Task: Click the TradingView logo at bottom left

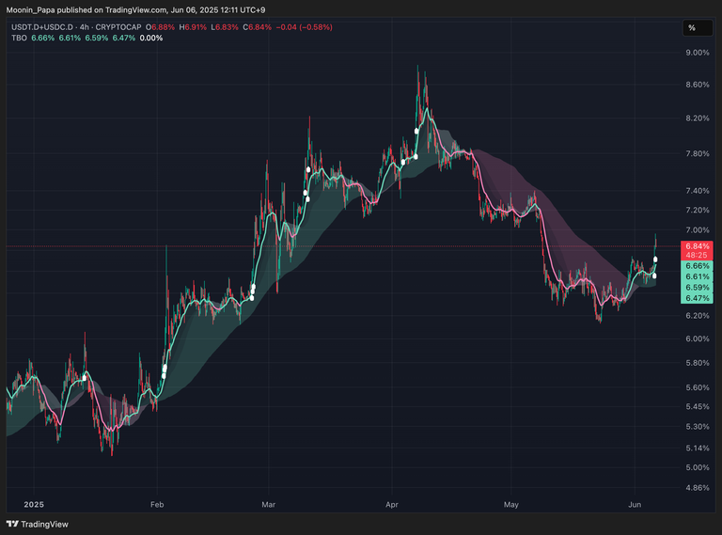Action: (x=38, y=524)
